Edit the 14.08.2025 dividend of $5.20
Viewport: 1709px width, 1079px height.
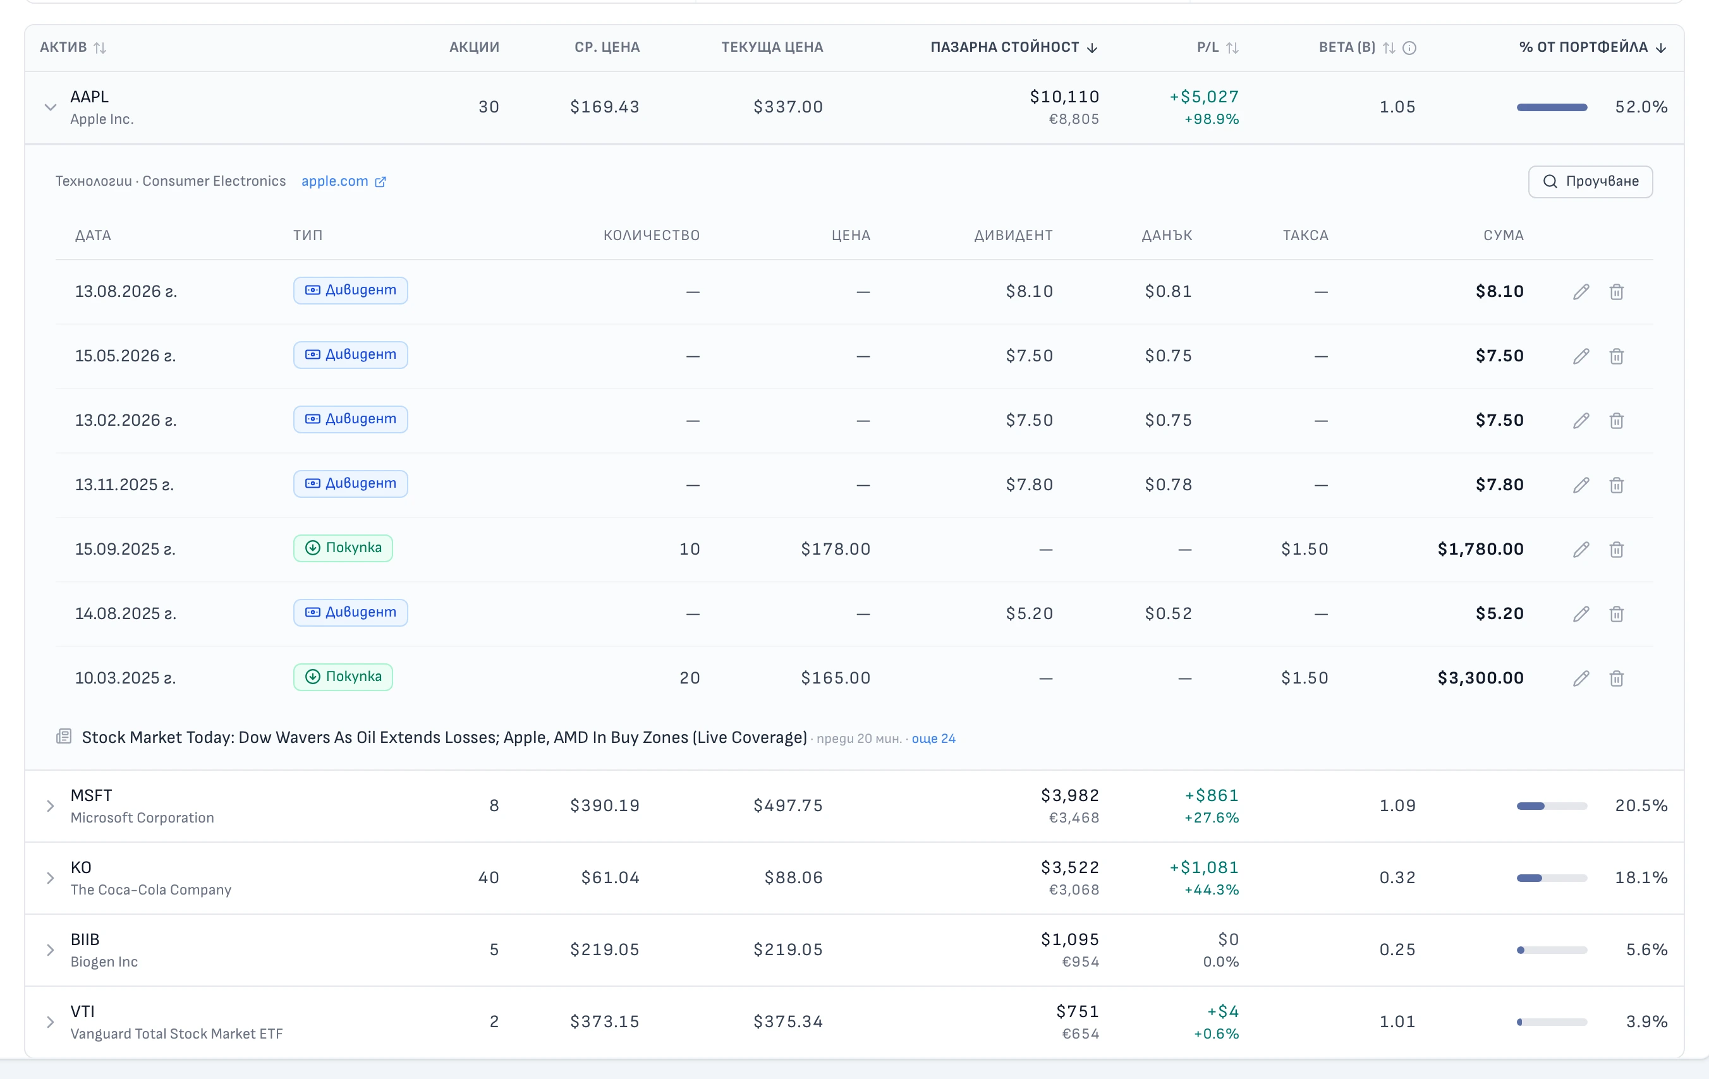1581,613
